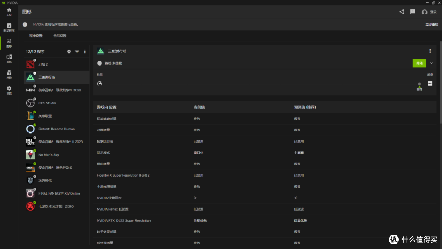Click the quality icon right of slider
Screen dimensions: 442x249
click(430, 84)
